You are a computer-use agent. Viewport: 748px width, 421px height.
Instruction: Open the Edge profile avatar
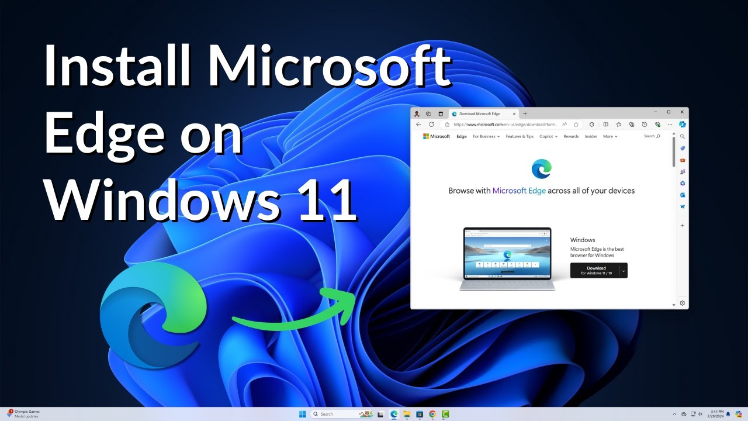click(x=417, y=114)
